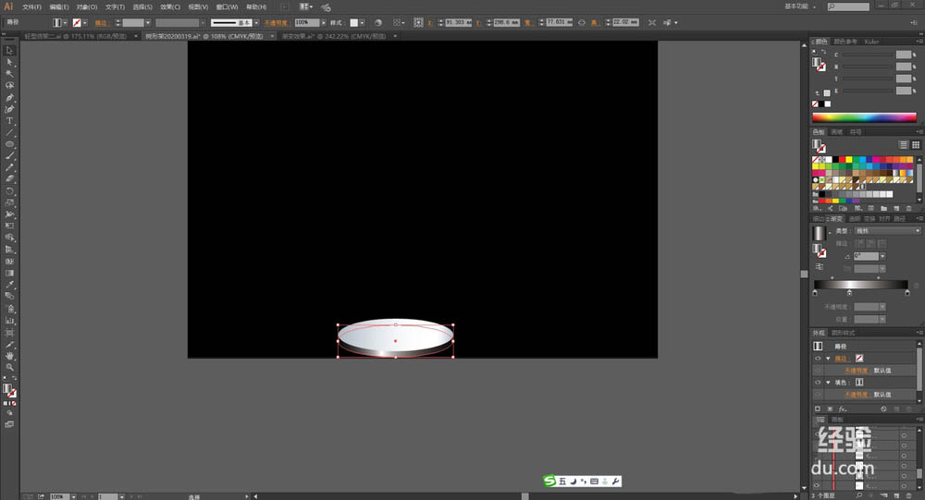Click the search field at top right
925x500 pixels.
pos(848,6)
